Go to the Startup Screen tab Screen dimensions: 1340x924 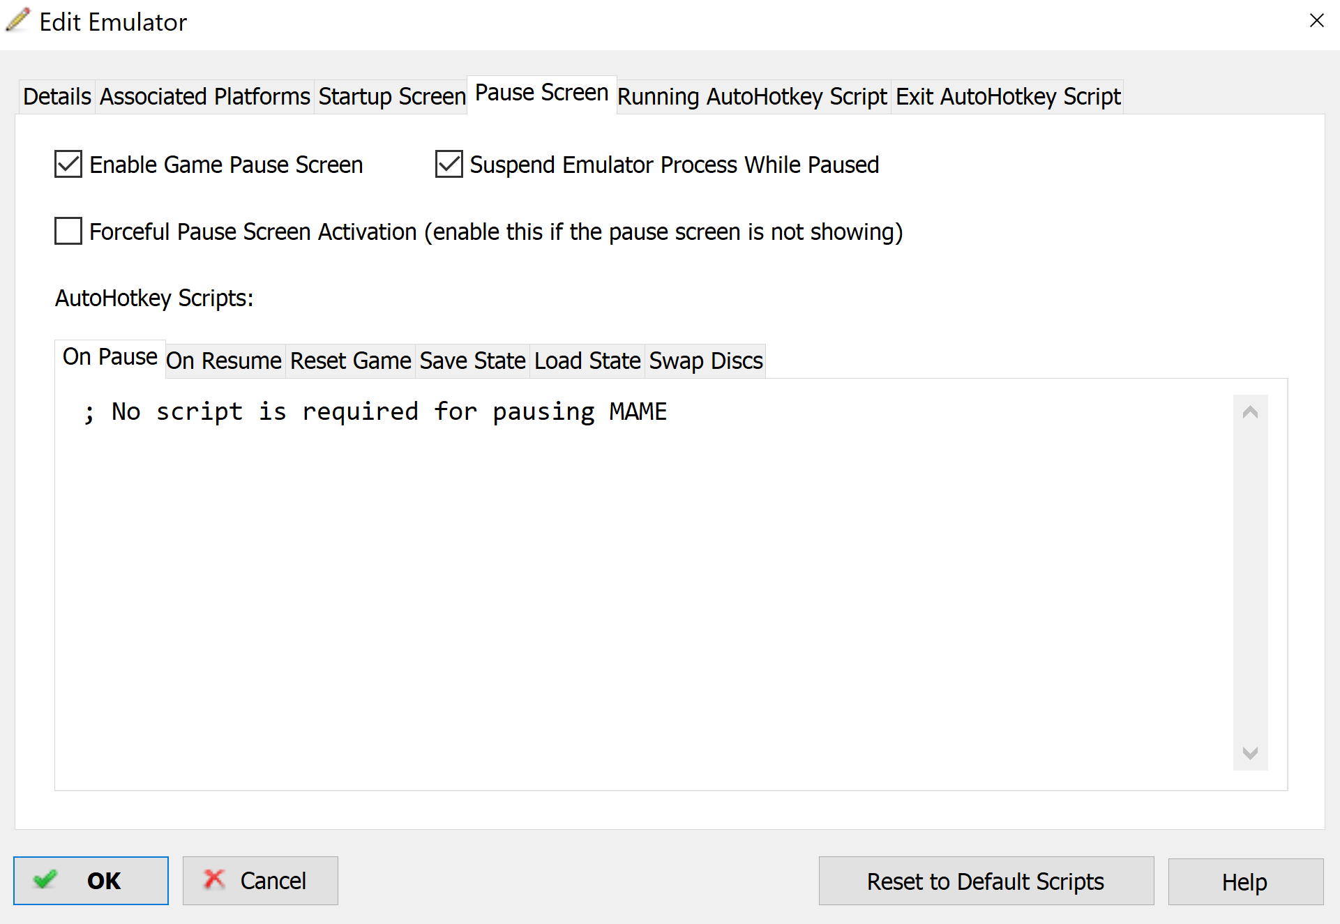click(392, 96)
